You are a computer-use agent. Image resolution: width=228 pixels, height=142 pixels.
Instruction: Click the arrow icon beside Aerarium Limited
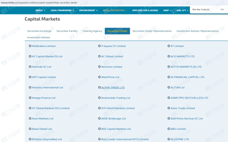[99, 67]
